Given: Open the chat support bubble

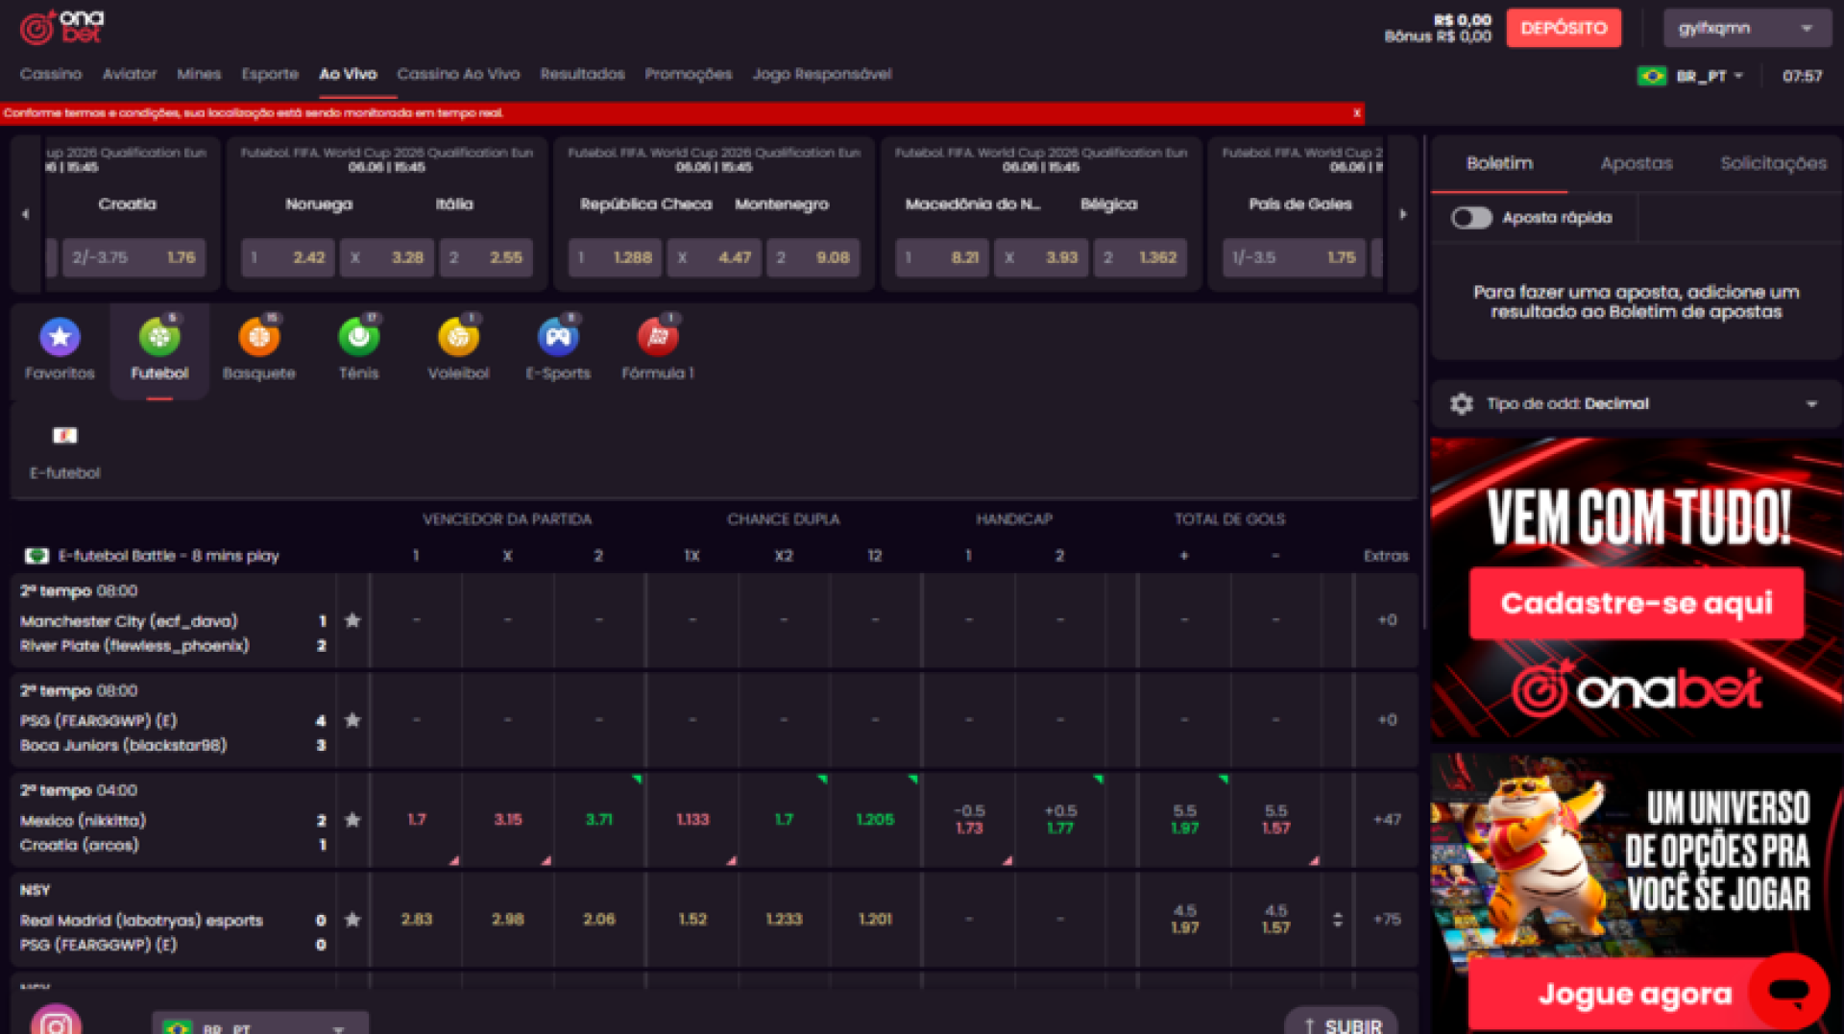Looking at the screenshot, I should pos(1788,991).
